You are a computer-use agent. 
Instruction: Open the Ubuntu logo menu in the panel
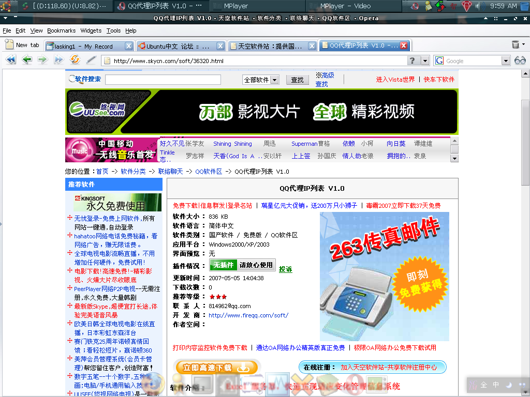(x=5, y=6)
